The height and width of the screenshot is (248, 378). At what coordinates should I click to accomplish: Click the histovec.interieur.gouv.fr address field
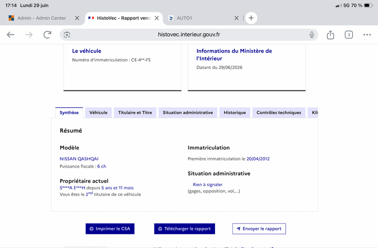[189, 34]
